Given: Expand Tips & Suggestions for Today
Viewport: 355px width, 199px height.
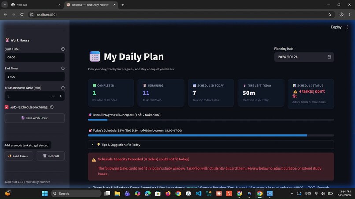Looking at the screenshot, I should [x=211, y=145].
